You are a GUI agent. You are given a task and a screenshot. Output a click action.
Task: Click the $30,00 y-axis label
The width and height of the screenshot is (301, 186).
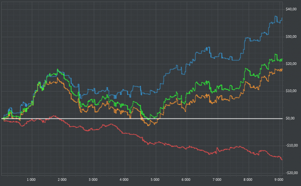291,37
